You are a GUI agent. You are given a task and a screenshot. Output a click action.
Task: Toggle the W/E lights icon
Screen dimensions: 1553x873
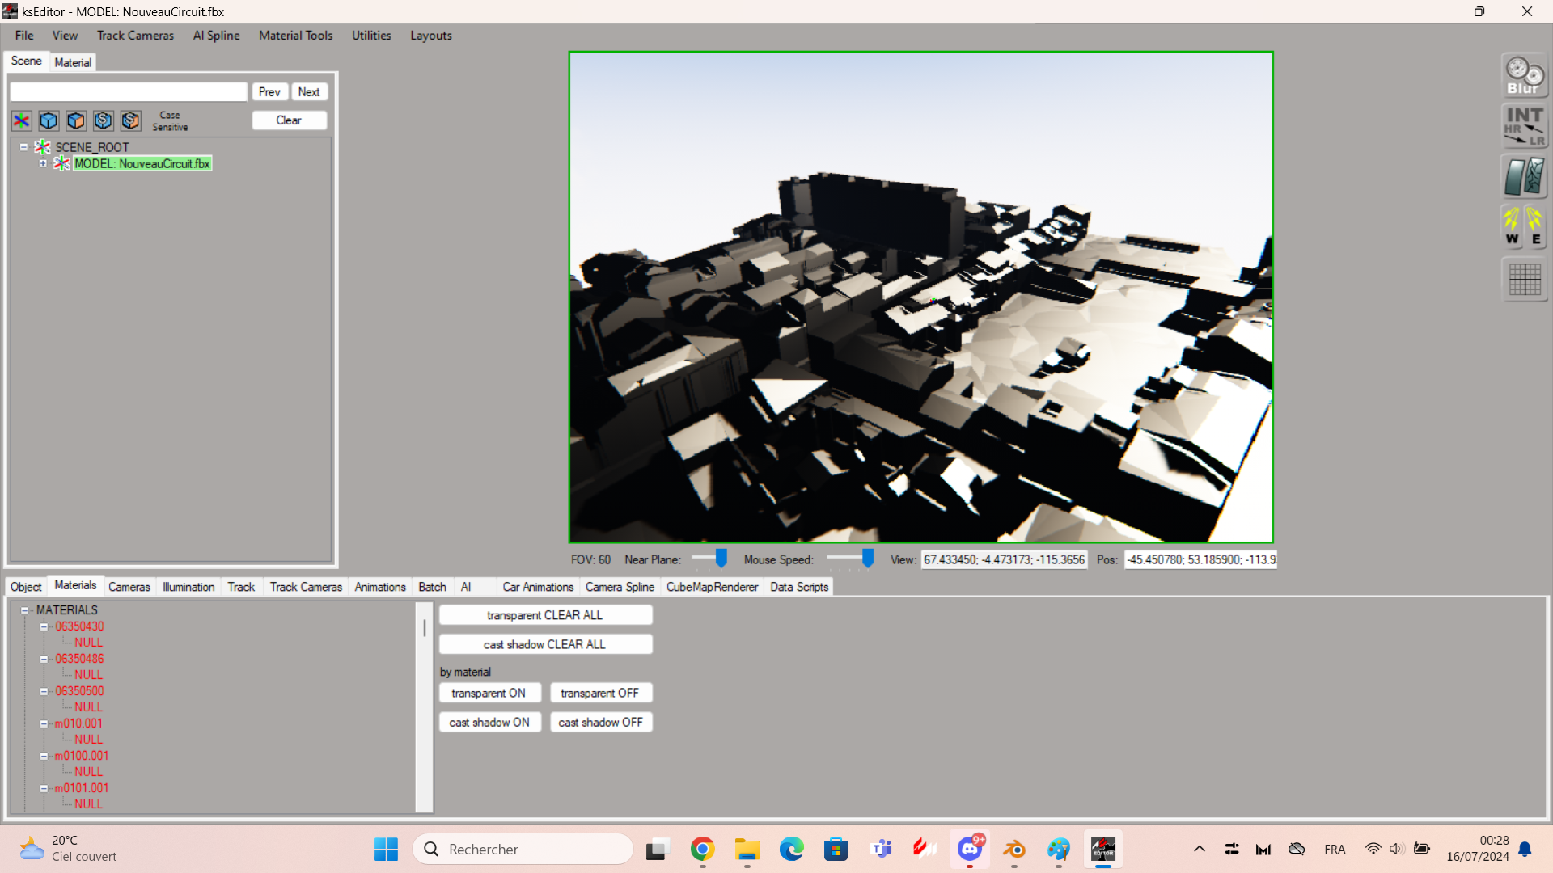pyautogui.click(x=1525, y=227)
